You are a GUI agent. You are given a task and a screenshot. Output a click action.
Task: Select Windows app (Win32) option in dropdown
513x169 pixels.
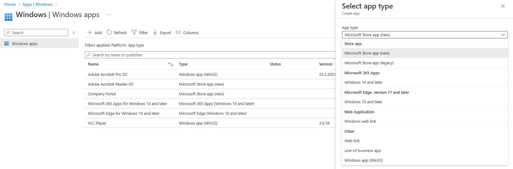pos(425,160)
